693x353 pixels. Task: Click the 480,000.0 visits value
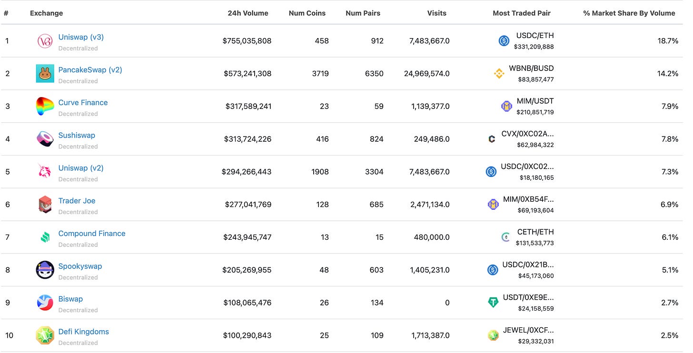tap(432, 237)
